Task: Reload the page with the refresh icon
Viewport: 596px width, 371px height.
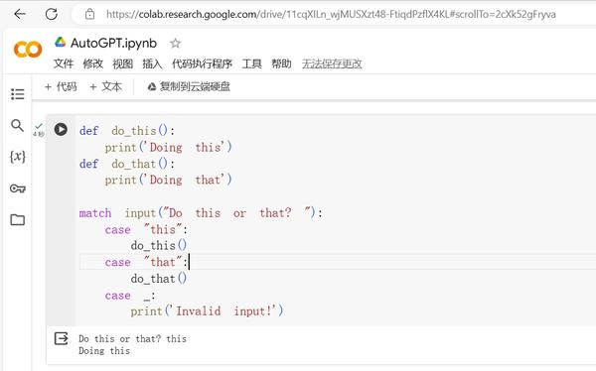Action: (52, 14)
